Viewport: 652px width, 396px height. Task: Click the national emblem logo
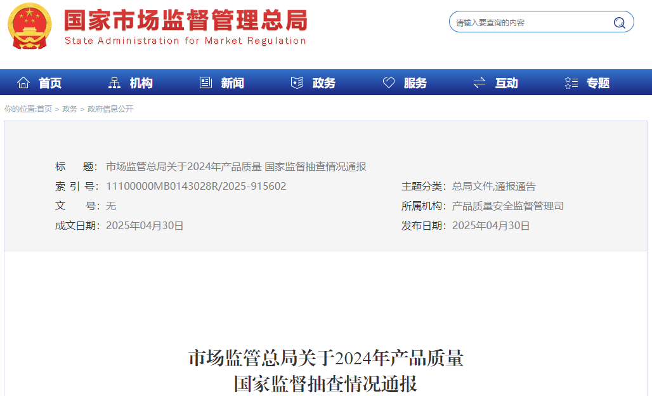(30, 26)
